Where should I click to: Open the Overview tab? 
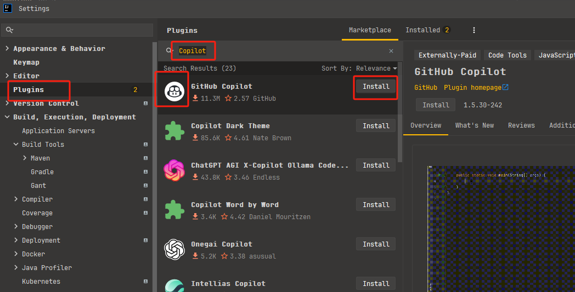pyautogui.click(x=426, y=125)
